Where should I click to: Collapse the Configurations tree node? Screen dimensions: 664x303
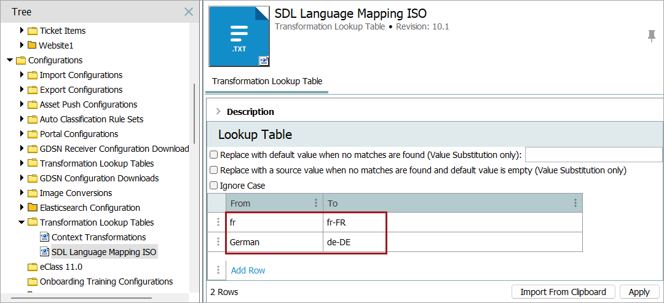tap(10, 60)
